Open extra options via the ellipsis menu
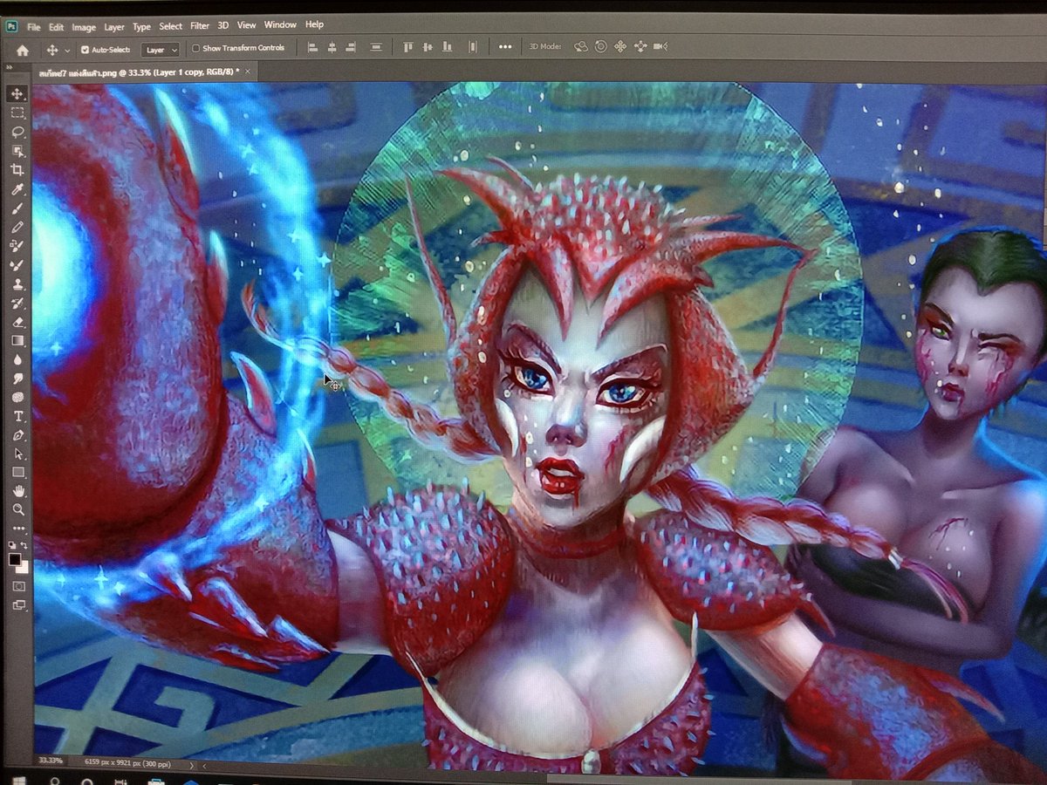Viewport: 1047px width, 785px height. click(x=504, y=46)
